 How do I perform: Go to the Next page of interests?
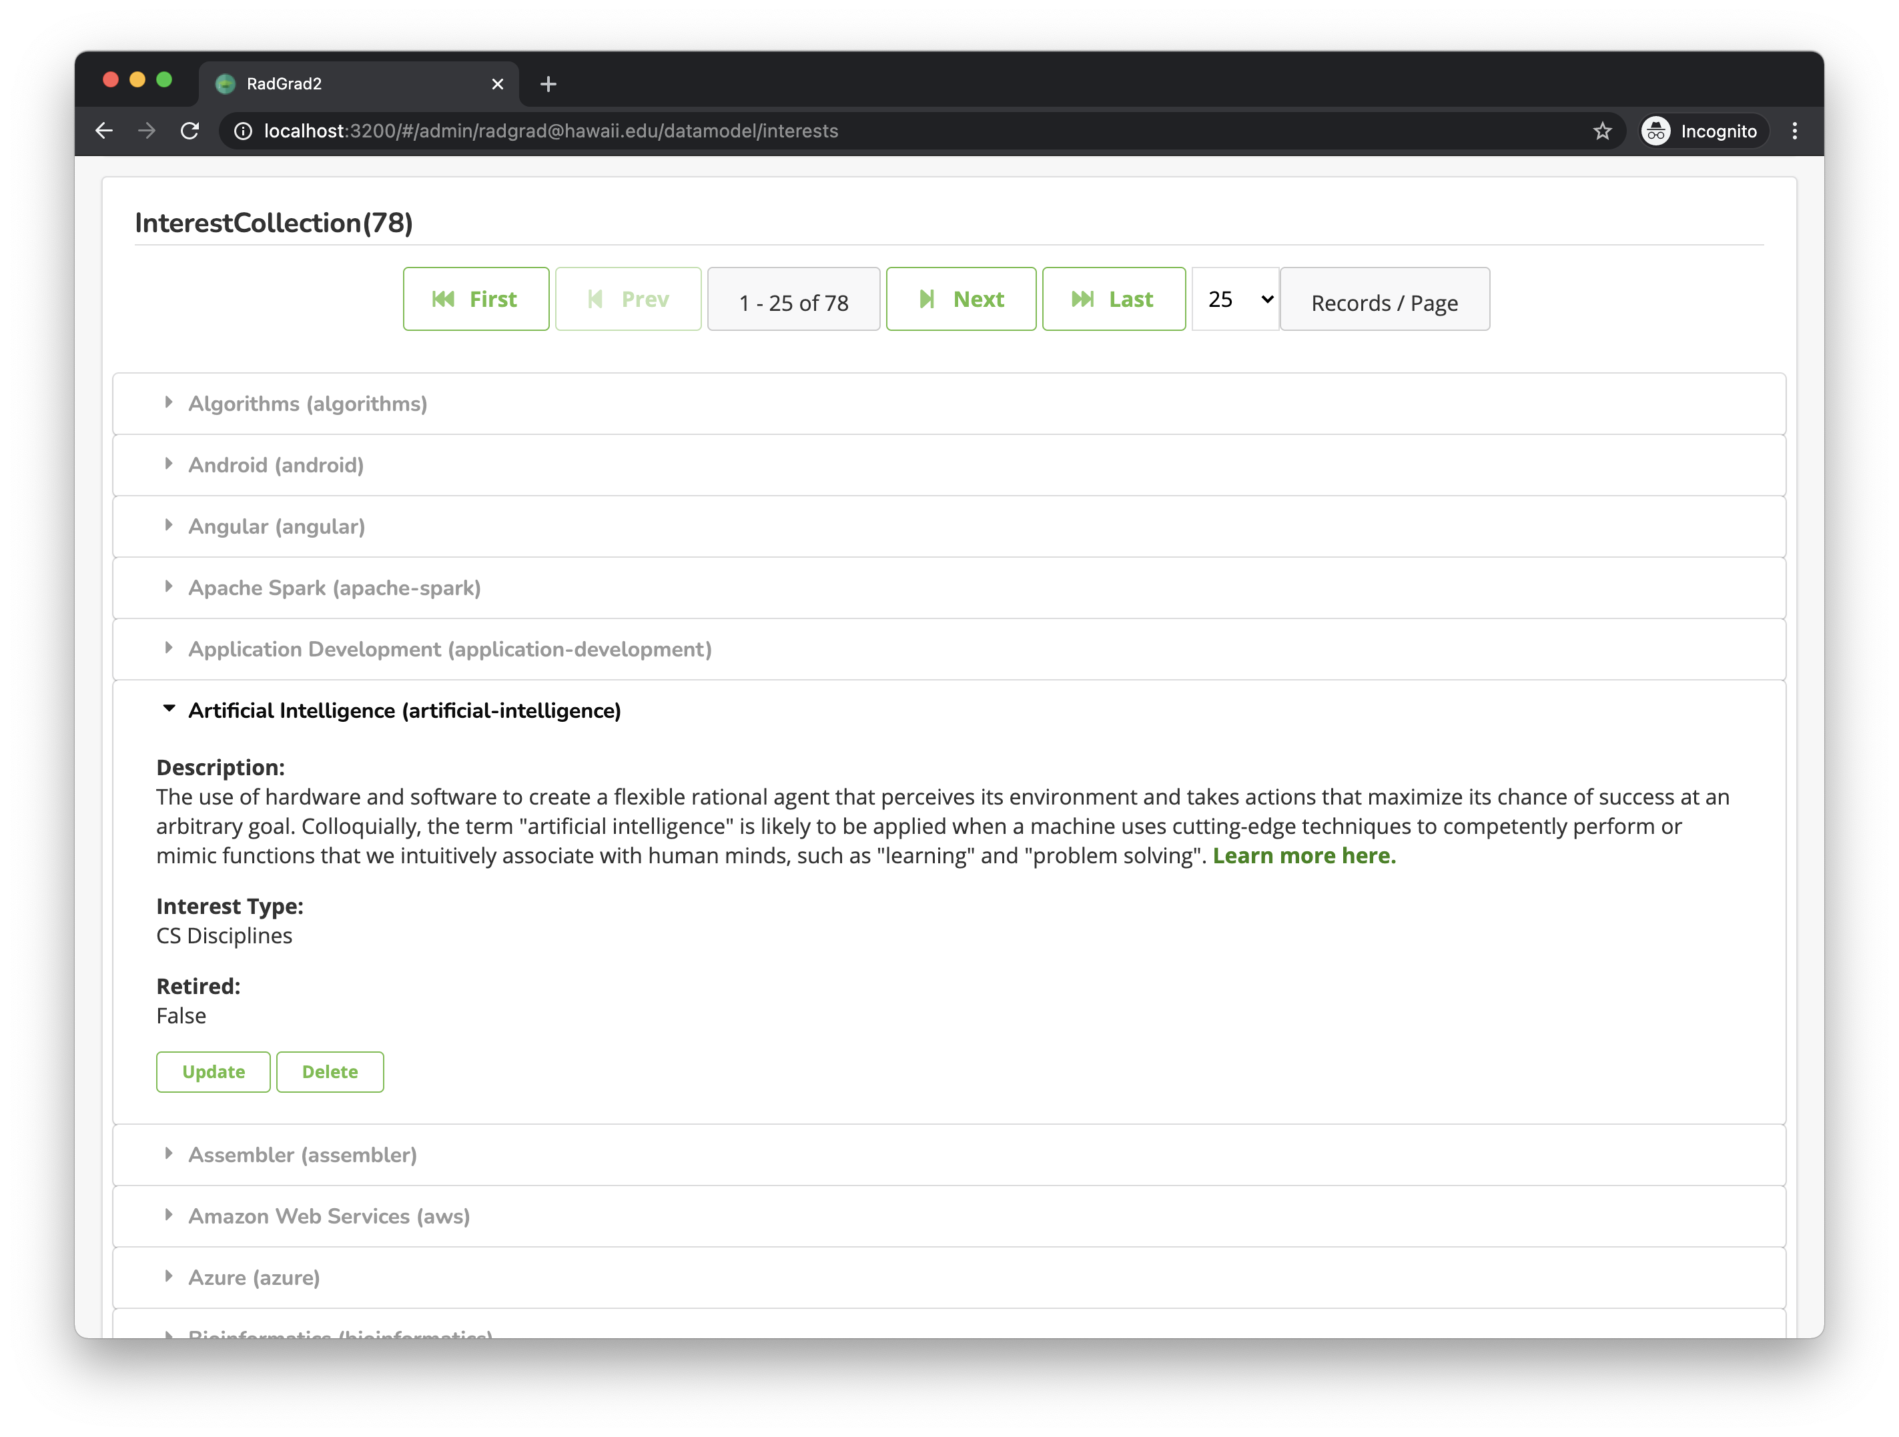[961, 299]
